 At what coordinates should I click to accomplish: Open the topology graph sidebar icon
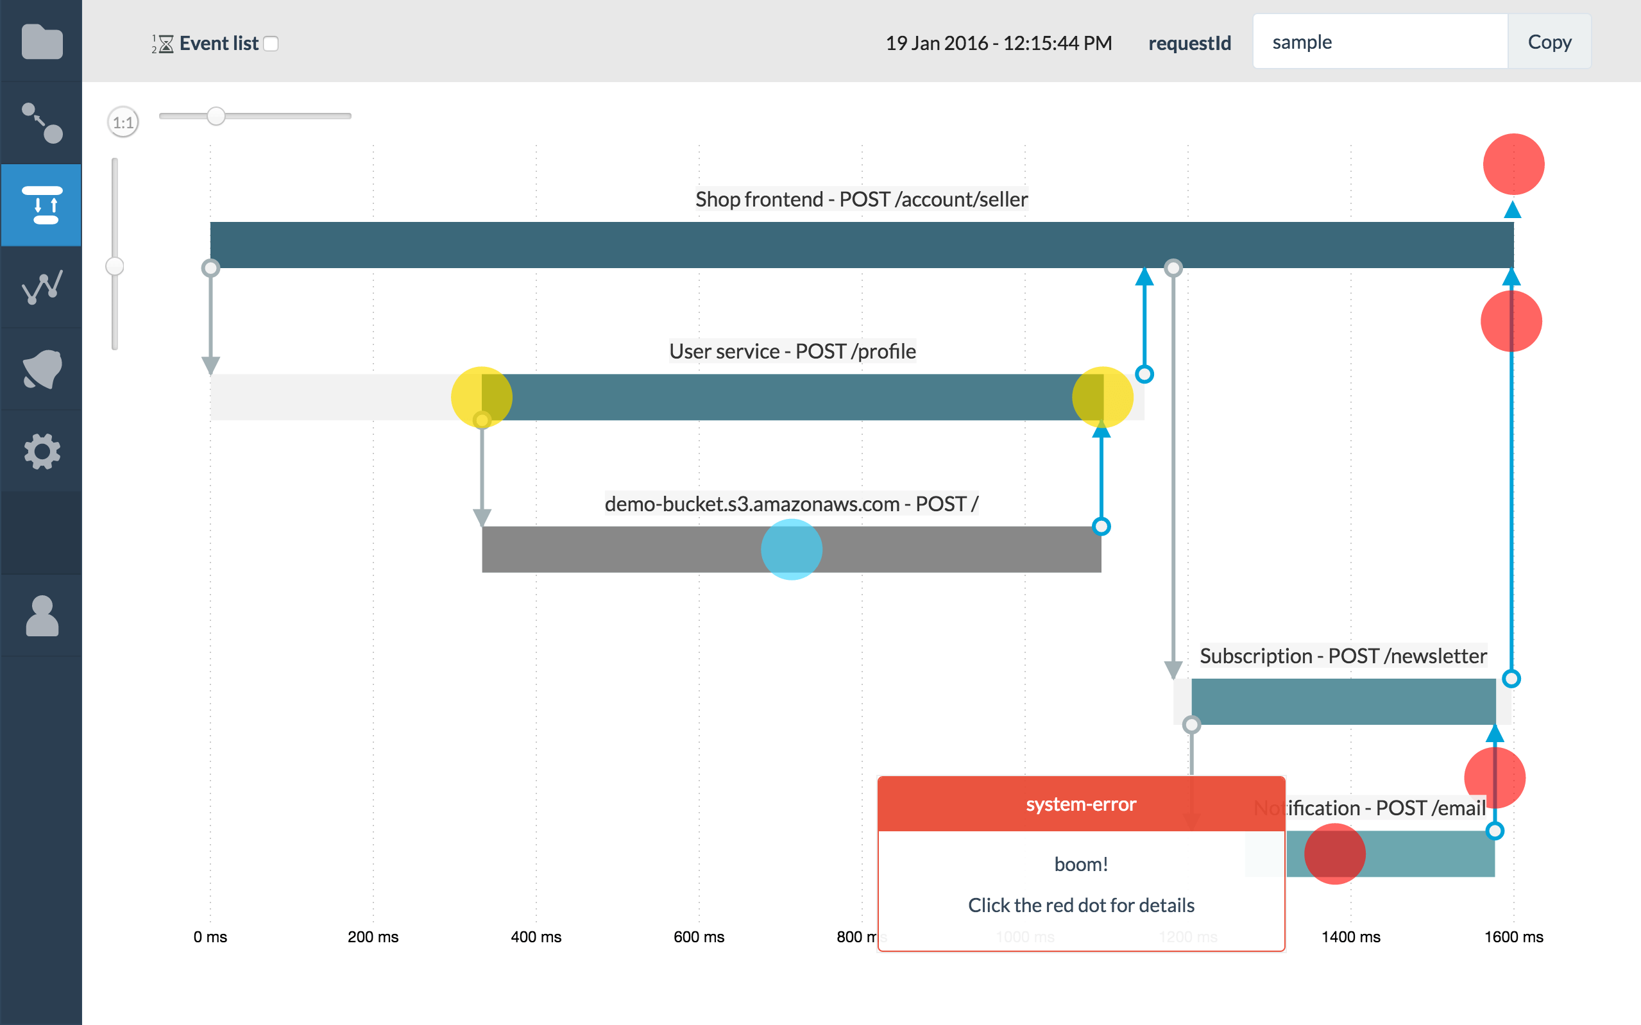pyautogui.click(x=42, y=123)
